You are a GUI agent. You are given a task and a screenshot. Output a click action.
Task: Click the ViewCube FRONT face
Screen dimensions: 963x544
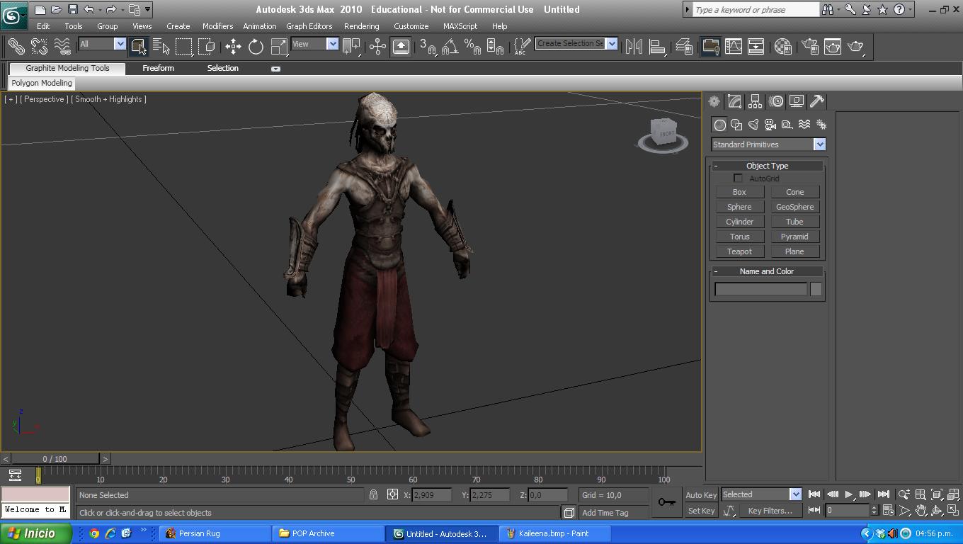point(666,133)
